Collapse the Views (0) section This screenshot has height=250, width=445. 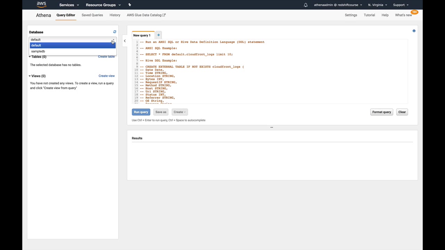(x=38, y=76)
